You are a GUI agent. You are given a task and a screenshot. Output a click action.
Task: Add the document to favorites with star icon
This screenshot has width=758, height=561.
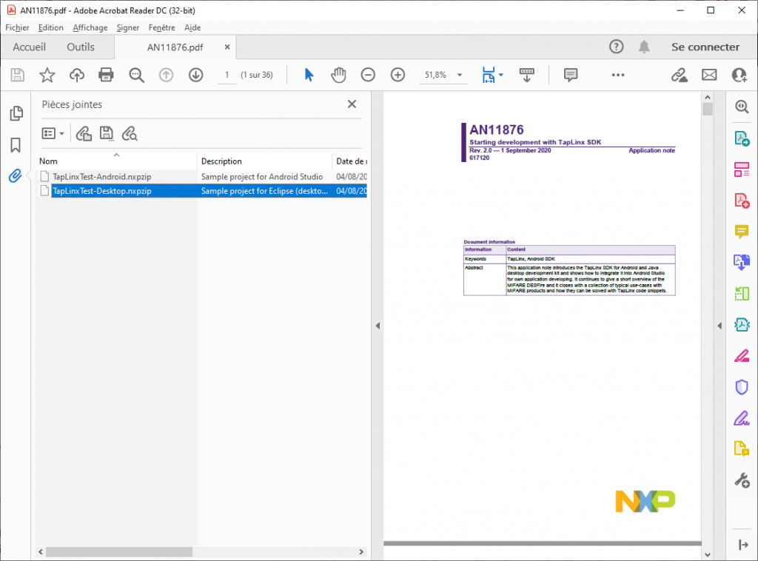(47, 75)
